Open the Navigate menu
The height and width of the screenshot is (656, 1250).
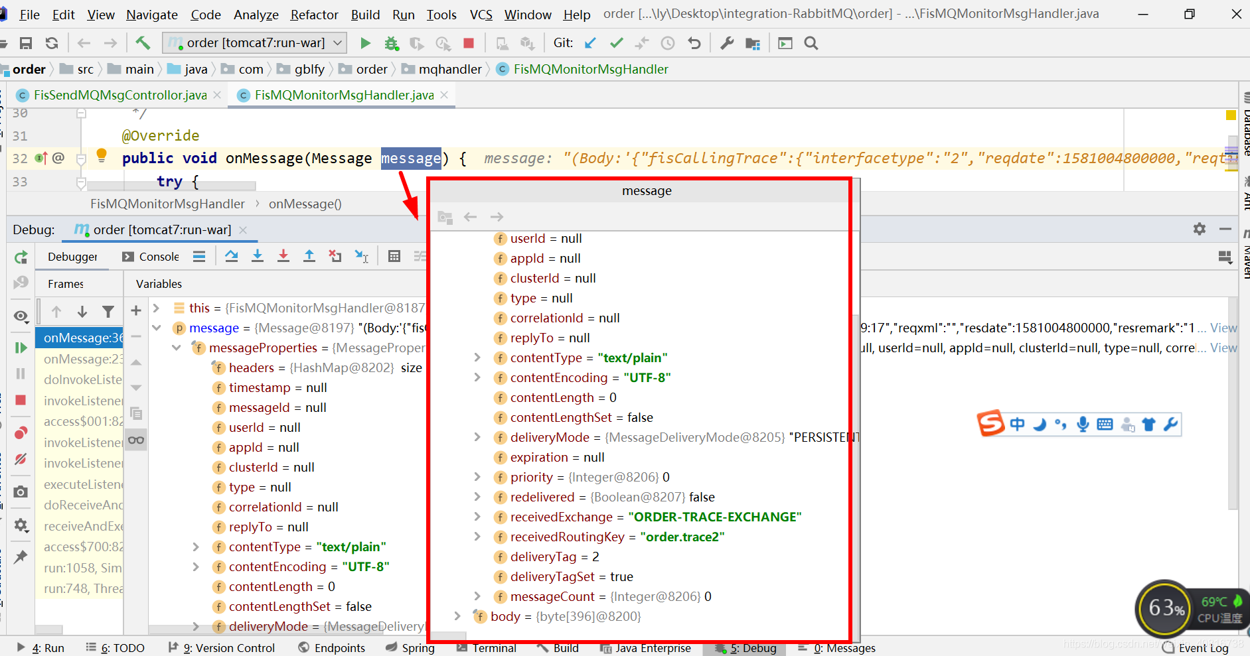point(152,15)
